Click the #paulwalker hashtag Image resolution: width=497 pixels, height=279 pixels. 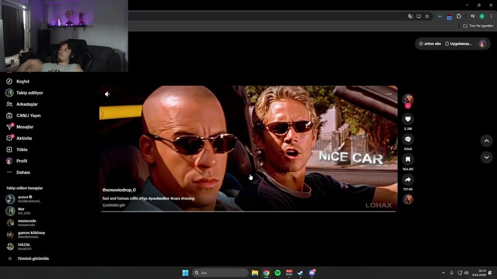click(x=159, y=198)
